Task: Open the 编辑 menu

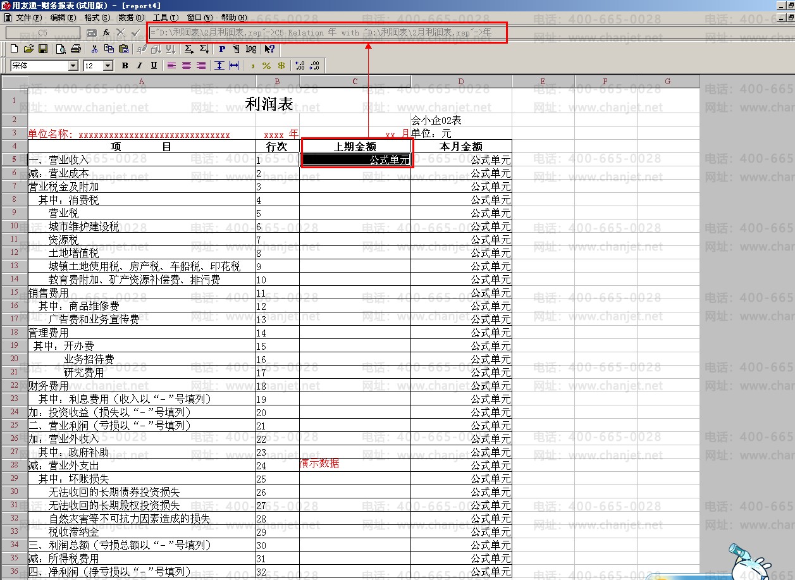Action: pos(63,18)
